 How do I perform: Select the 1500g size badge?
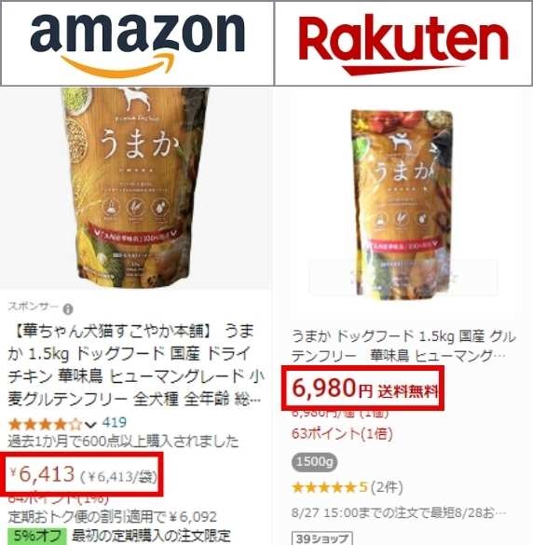[x=314, y=462]
